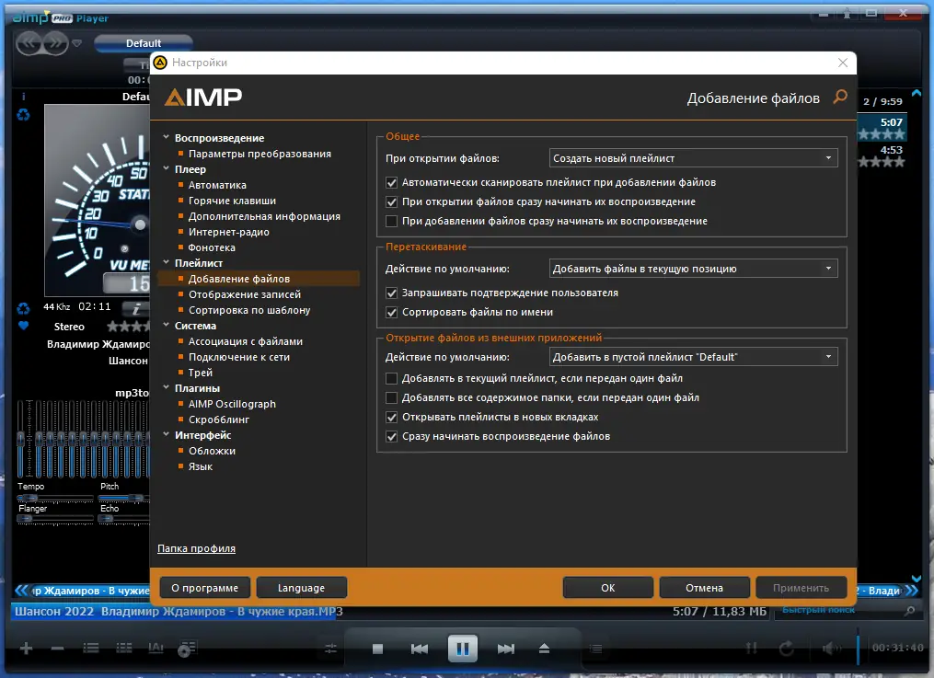Click the sort 'A' icon in bottom toolbar
The width and height of the screenshot is (934, 678).
(156, 649)
